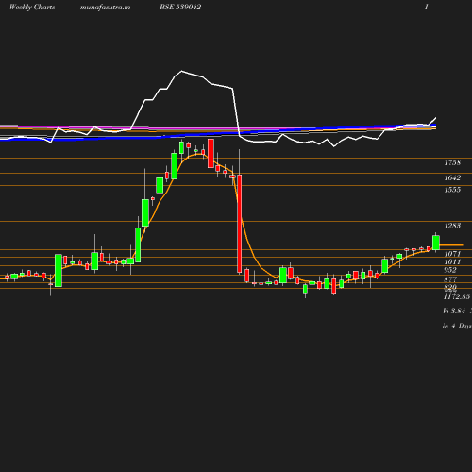Click the 1172.85 current price value
The height and width of the screenshot is (472, 472).
457,296
